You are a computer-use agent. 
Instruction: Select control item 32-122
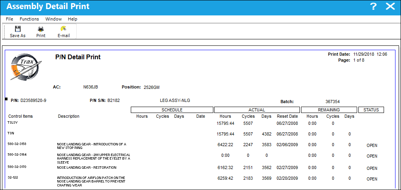click(x=12, y=177)
